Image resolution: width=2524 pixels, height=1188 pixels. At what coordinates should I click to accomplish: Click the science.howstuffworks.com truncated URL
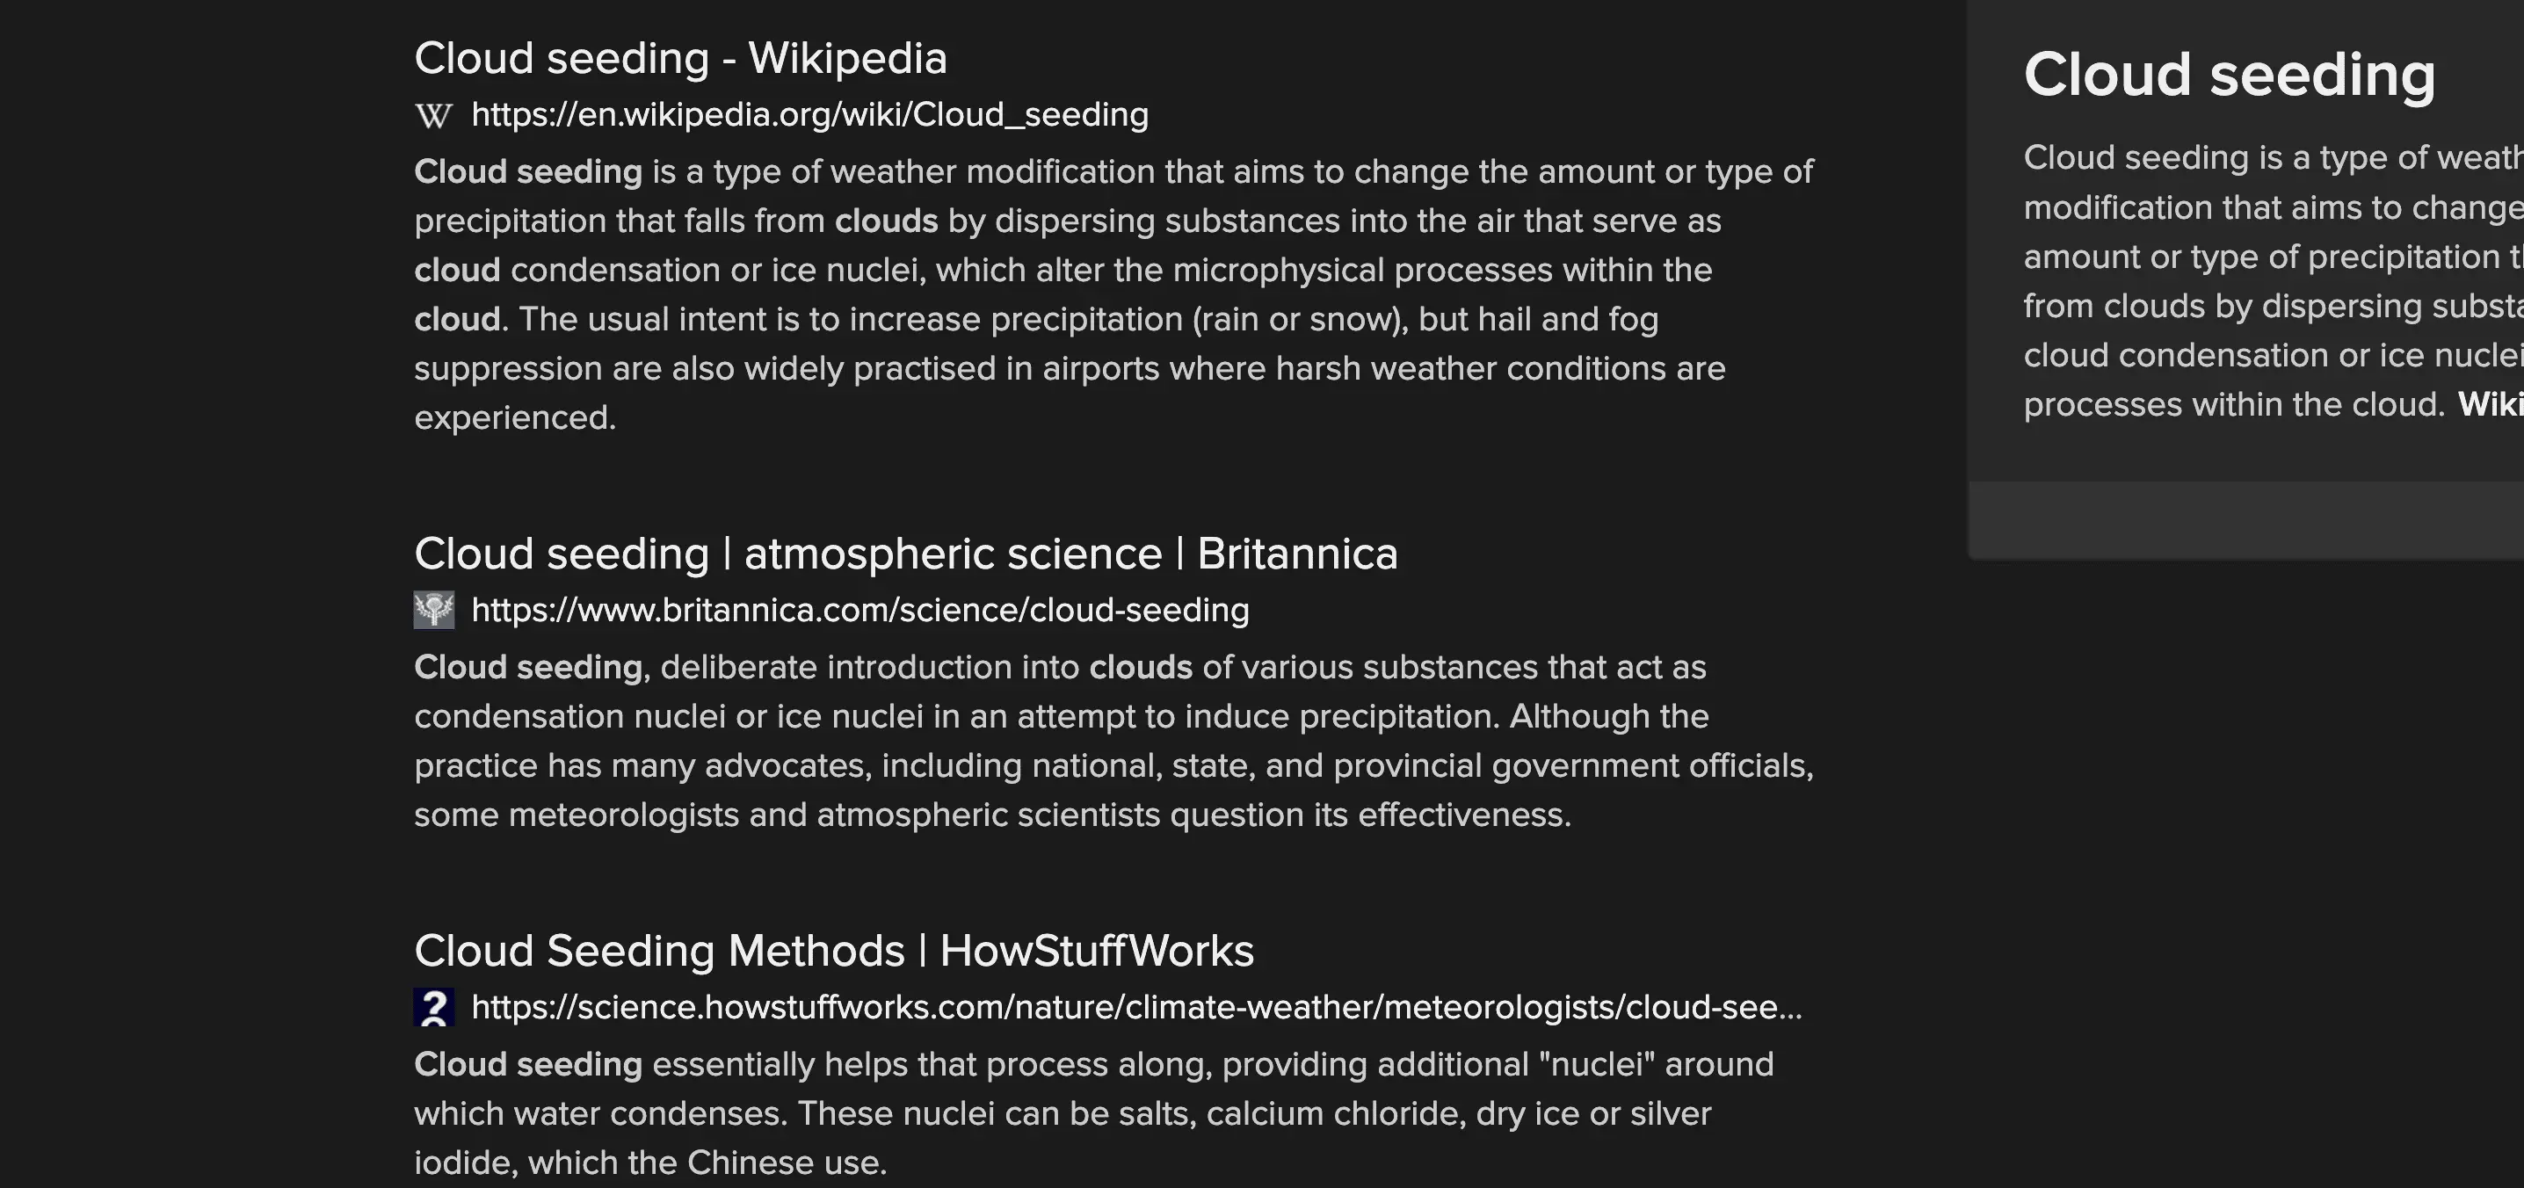[1135, 1008]
